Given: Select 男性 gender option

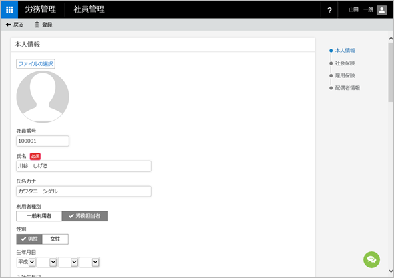Looking at the screenshot, I should pyautogui.click(x=29, y=239).
